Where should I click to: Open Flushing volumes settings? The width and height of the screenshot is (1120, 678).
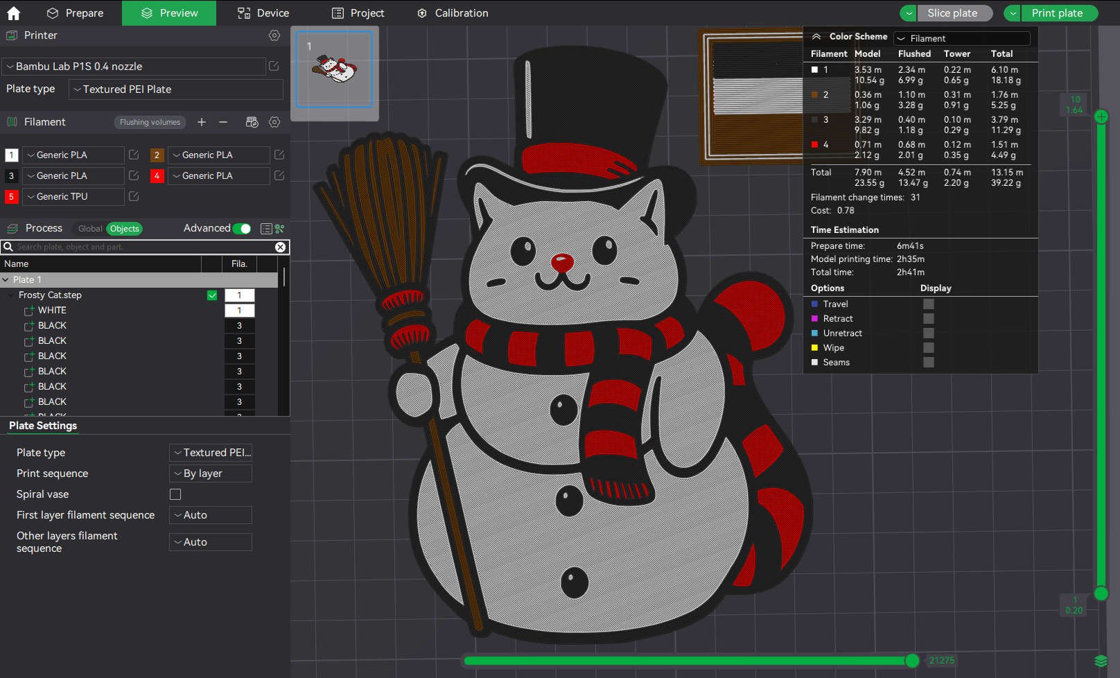150,122
